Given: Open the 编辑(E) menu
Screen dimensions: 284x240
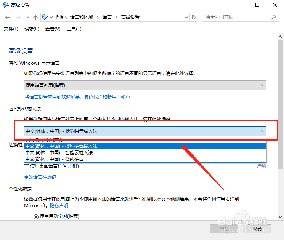Looking at the screenshot, I should point(32,29).
